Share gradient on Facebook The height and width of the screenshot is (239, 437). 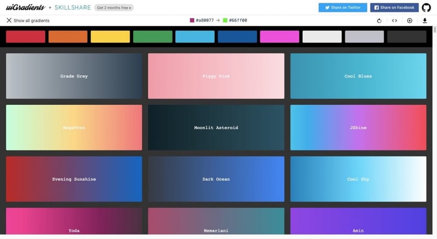point(394,8)
